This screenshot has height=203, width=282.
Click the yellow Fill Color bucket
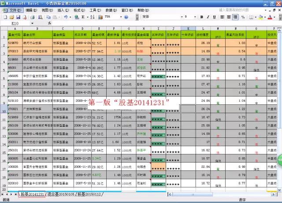[x=261, y=17]
